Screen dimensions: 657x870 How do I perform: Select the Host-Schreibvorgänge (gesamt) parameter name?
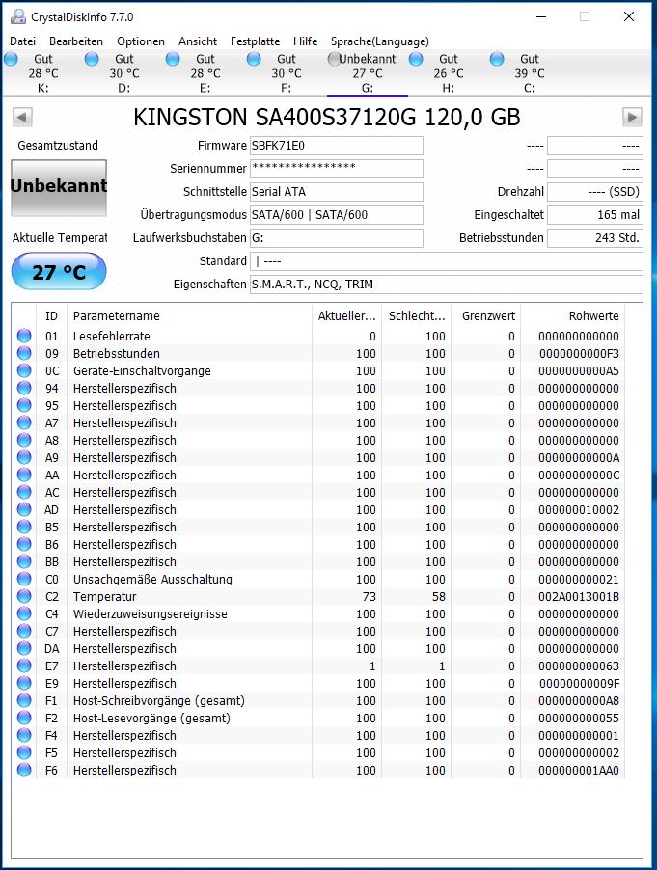[158, 701]
